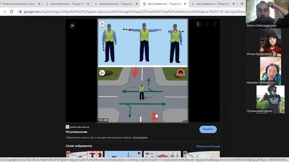Open the green-way.com.ua source link
The height and width of the screenshot is (162, 289).
(79, 127)
